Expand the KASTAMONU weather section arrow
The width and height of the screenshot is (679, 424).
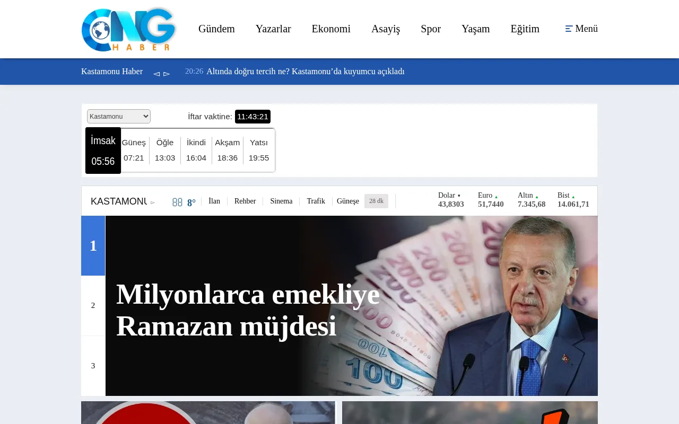click(x=152, y=202)
